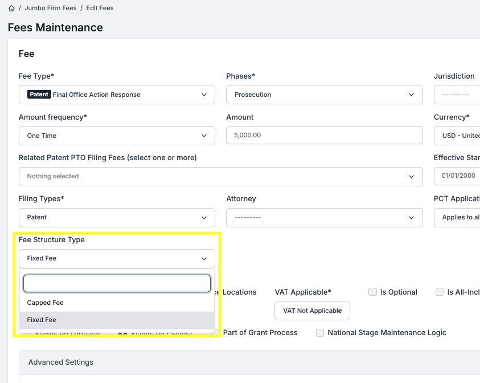This screenshot has height=383, width=480.
Task: Select the Capped Fee option
Action: (46, 303)
